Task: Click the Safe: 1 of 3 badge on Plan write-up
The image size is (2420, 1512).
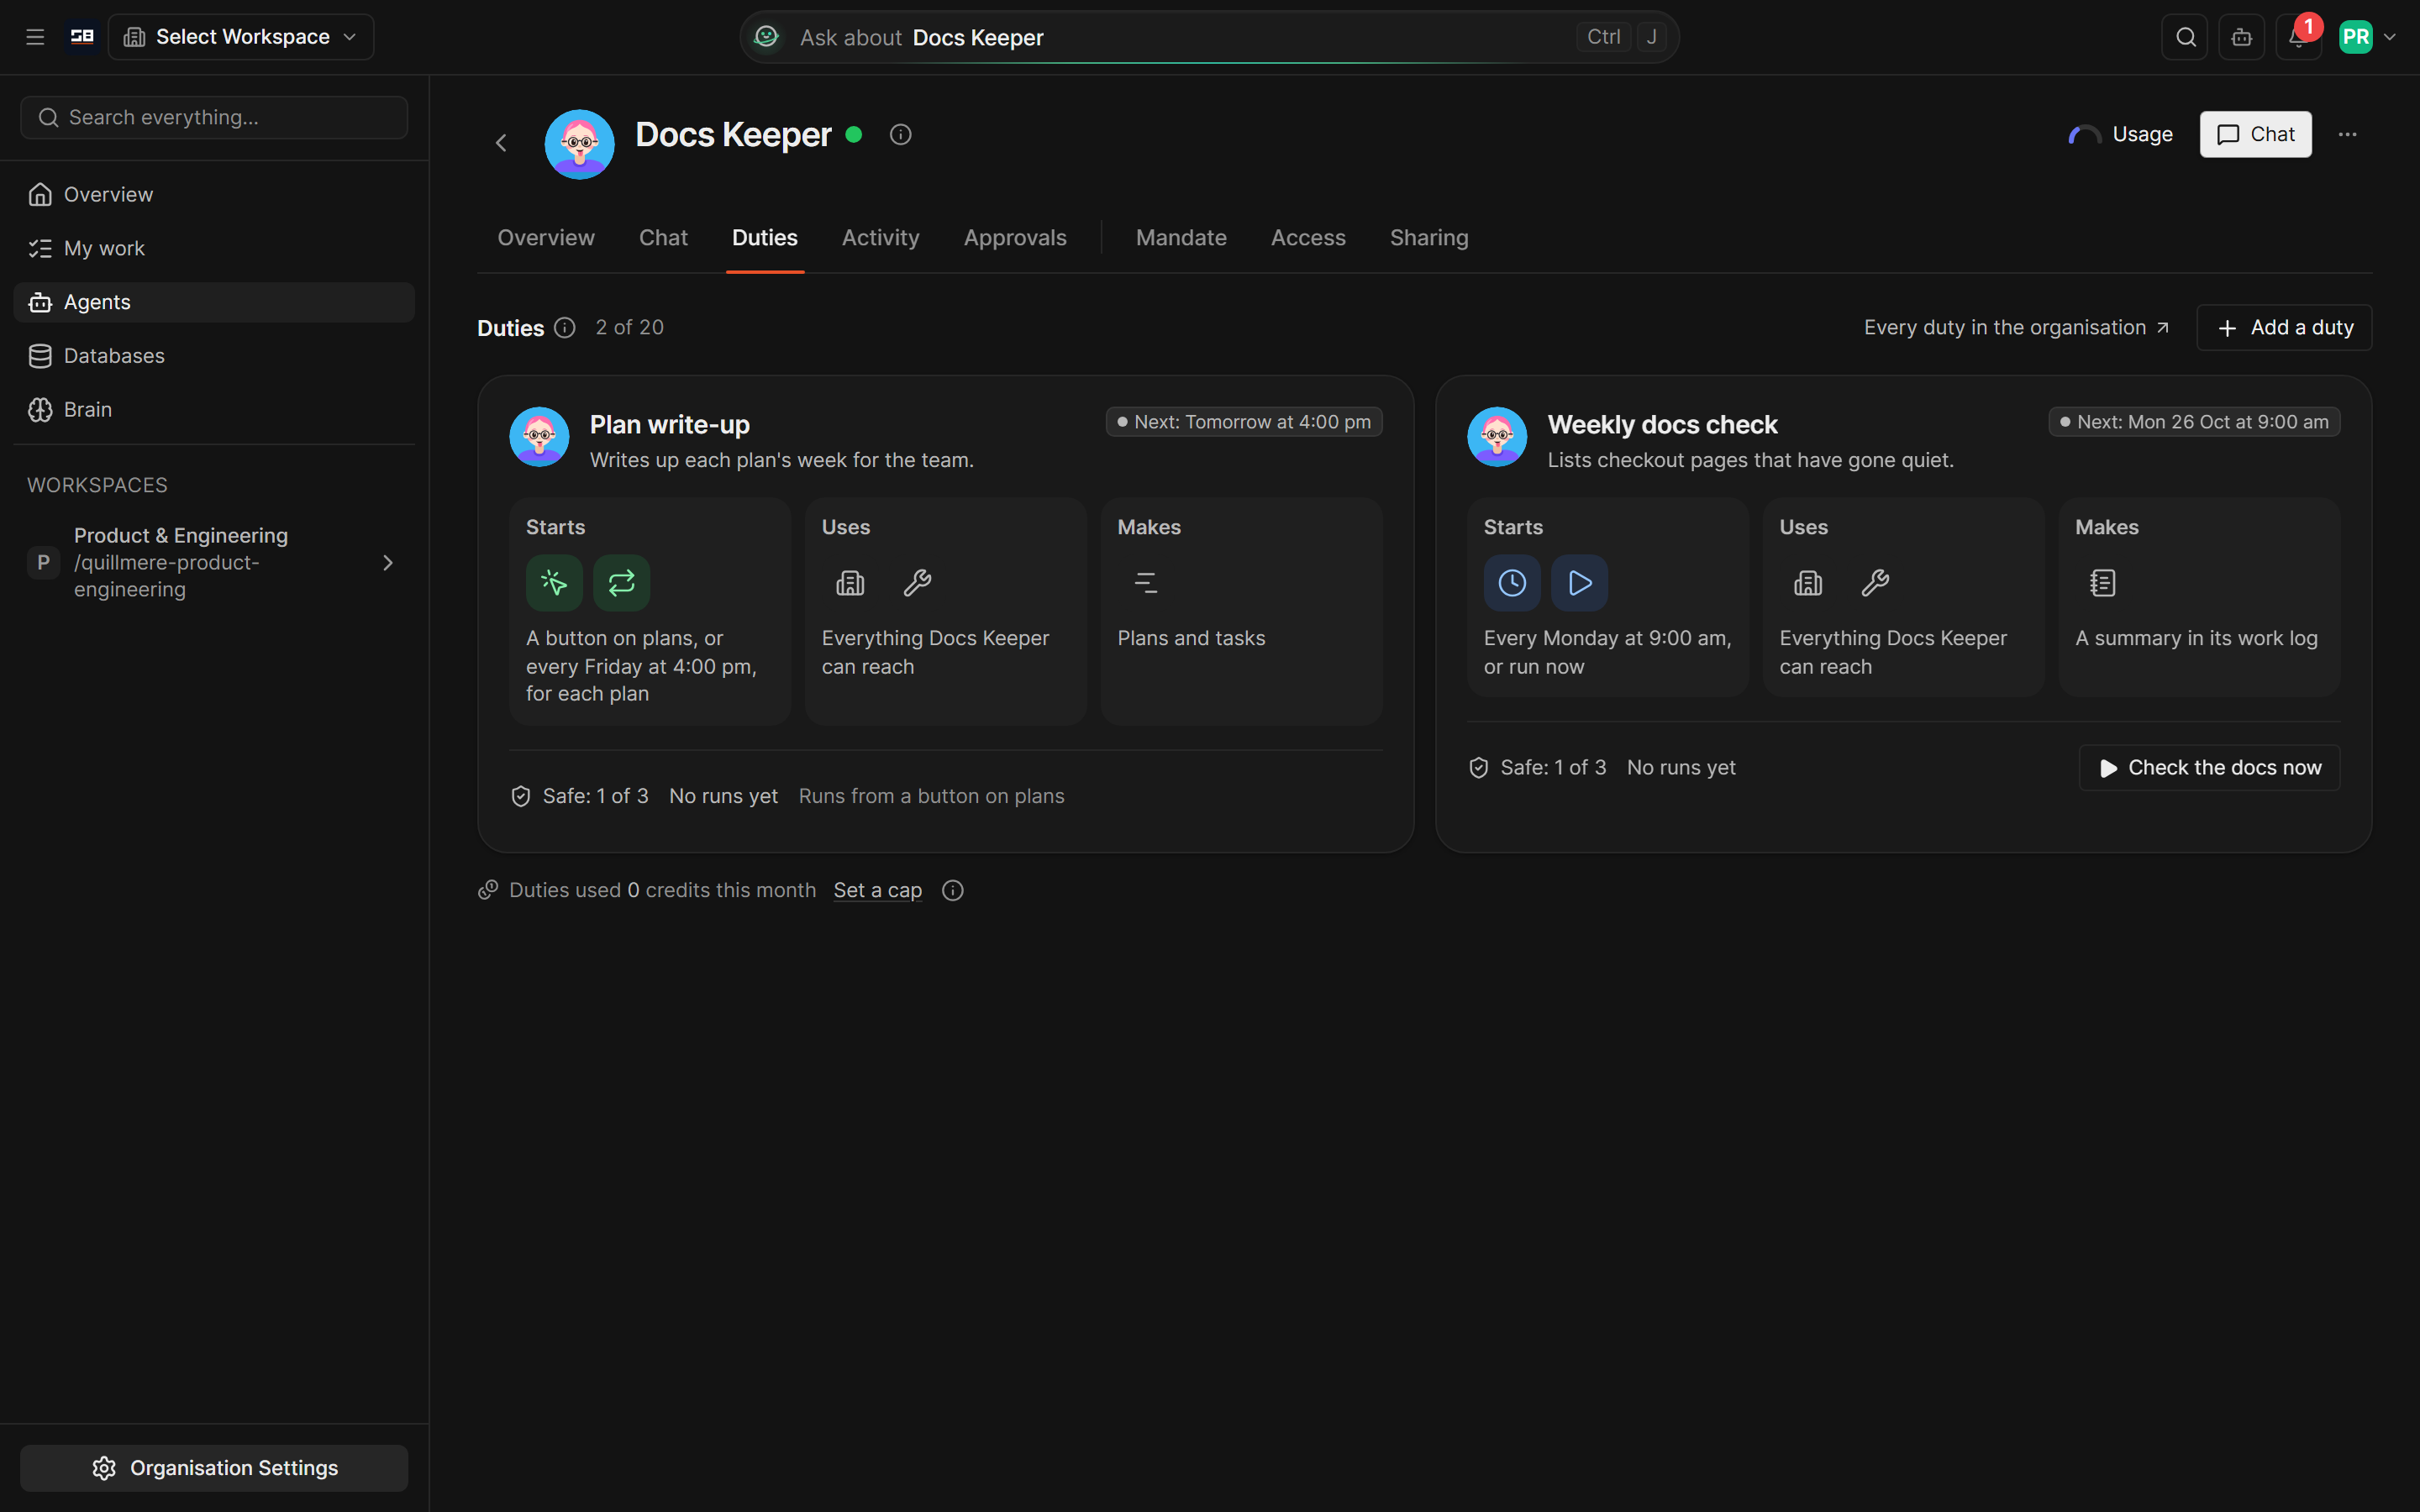Action: 580,796
